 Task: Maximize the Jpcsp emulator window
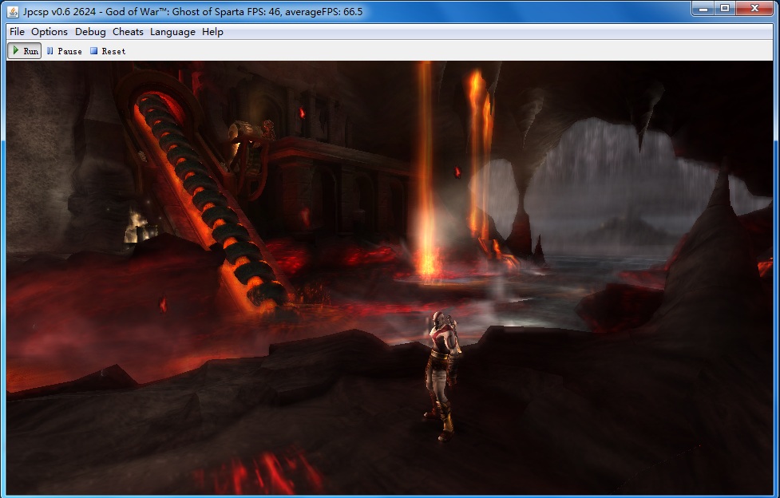724,8
